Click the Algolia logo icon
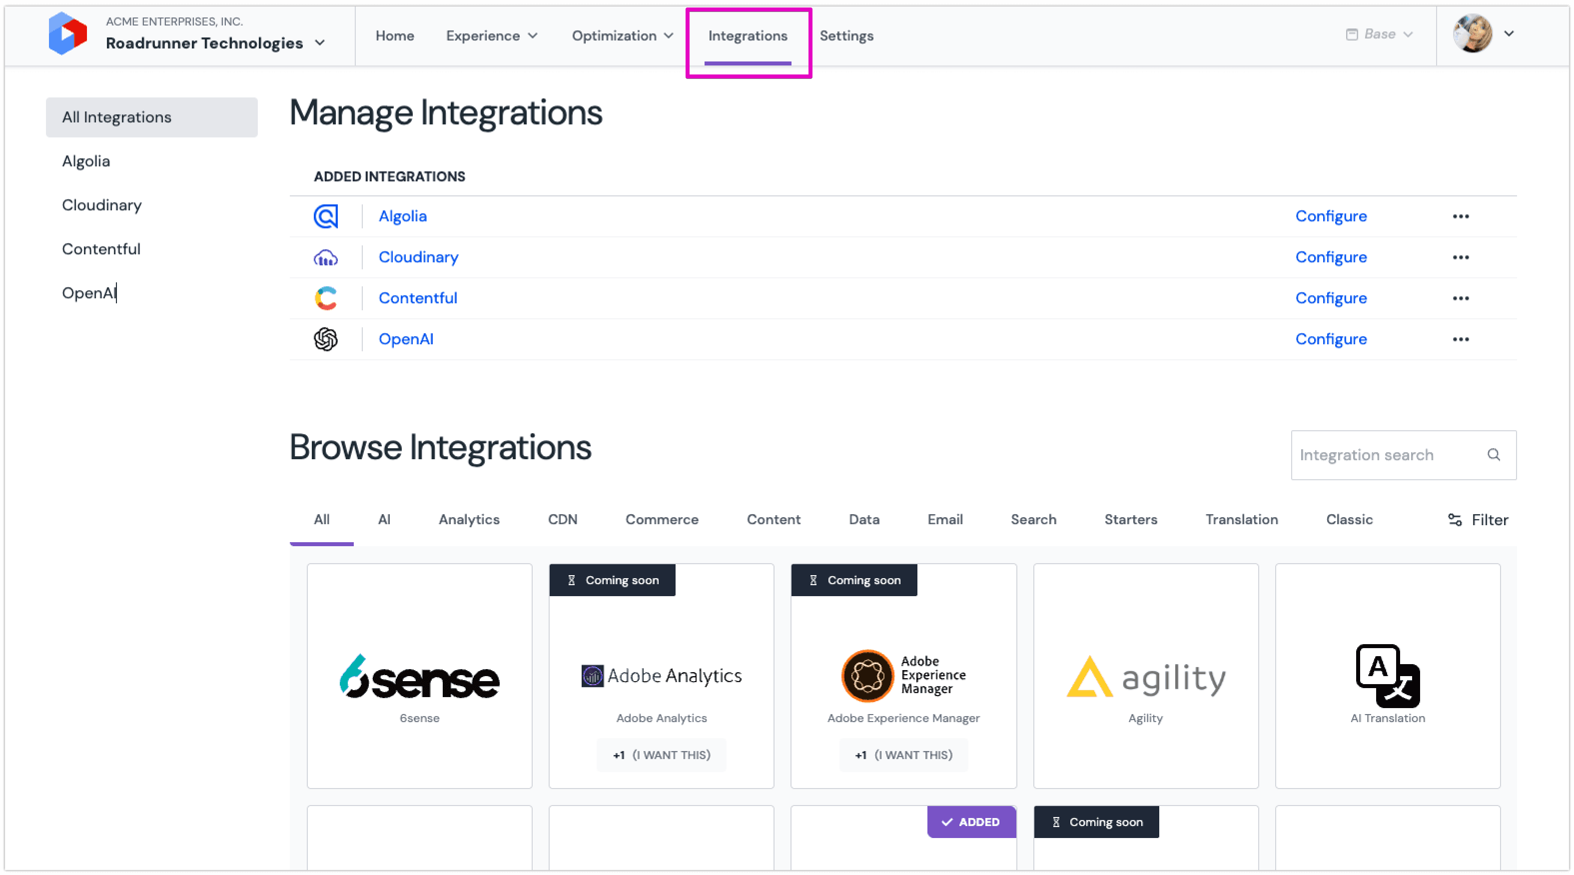This screenshot has width=1574, height=875. pos(326,216)
